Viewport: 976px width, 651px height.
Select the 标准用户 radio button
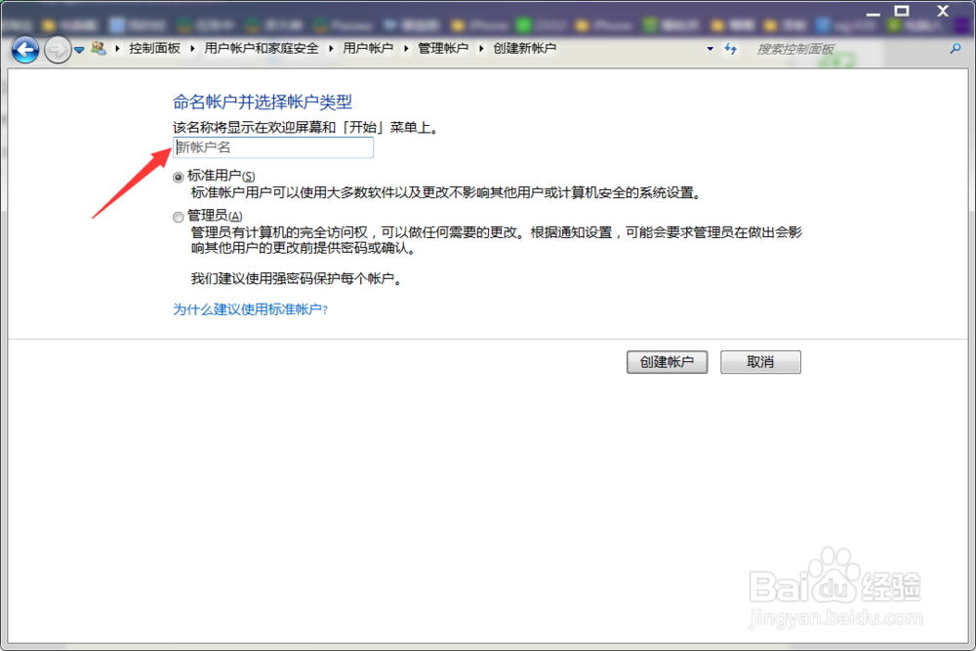[x=177, y=176]
